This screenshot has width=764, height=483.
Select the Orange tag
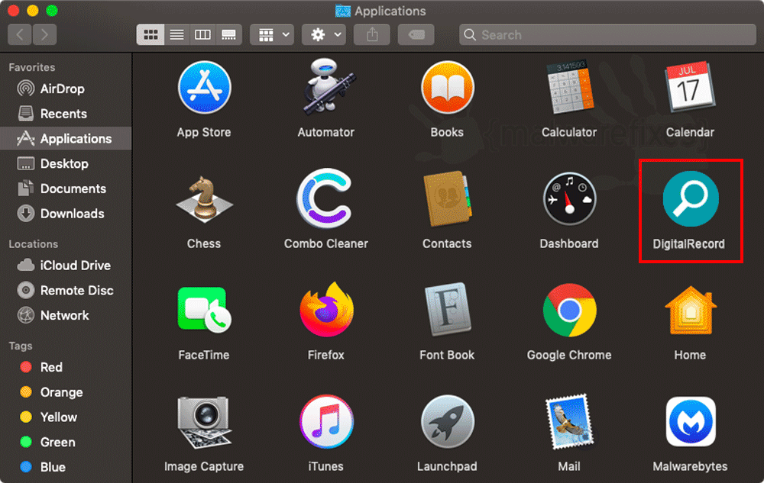tap(66, 392)
